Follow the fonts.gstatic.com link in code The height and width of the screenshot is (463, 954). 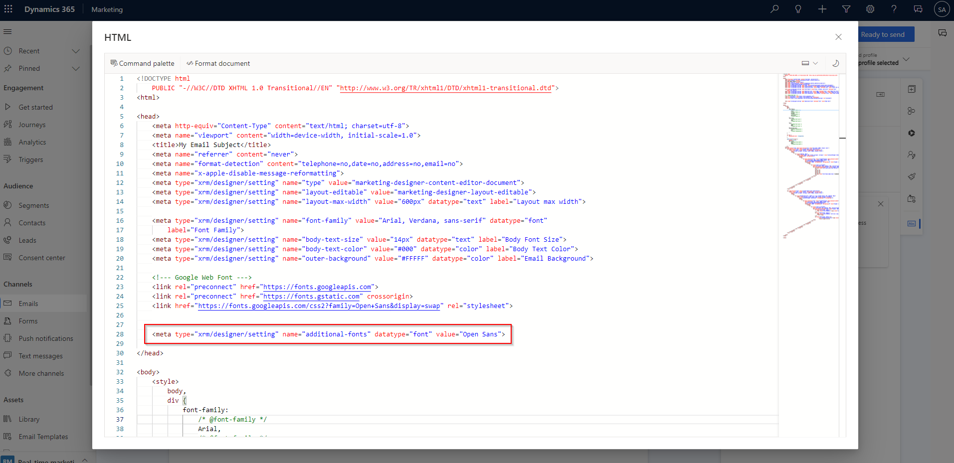click(312, 297)
